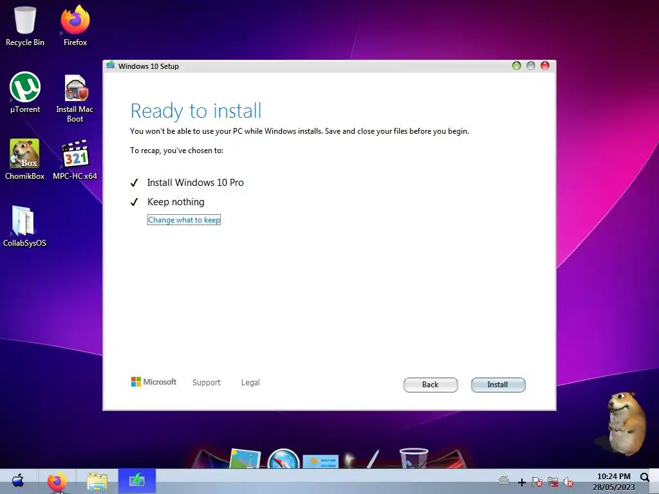Click the clock showing 10:24 PM

(613, 477)
